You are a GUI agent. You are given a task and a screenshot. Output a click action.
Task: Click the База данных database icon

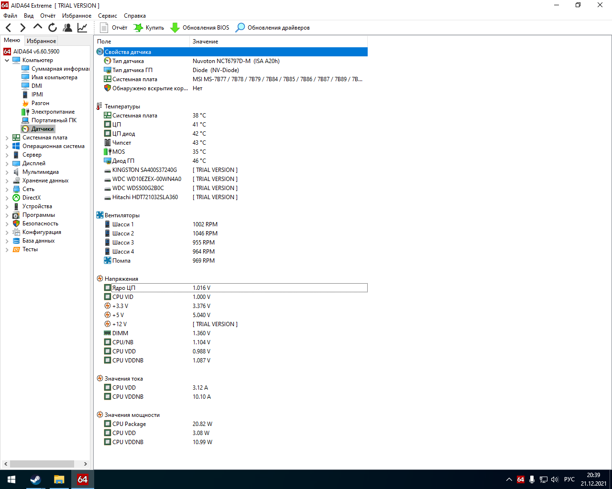pyautogui.click(x=16, y=241)
